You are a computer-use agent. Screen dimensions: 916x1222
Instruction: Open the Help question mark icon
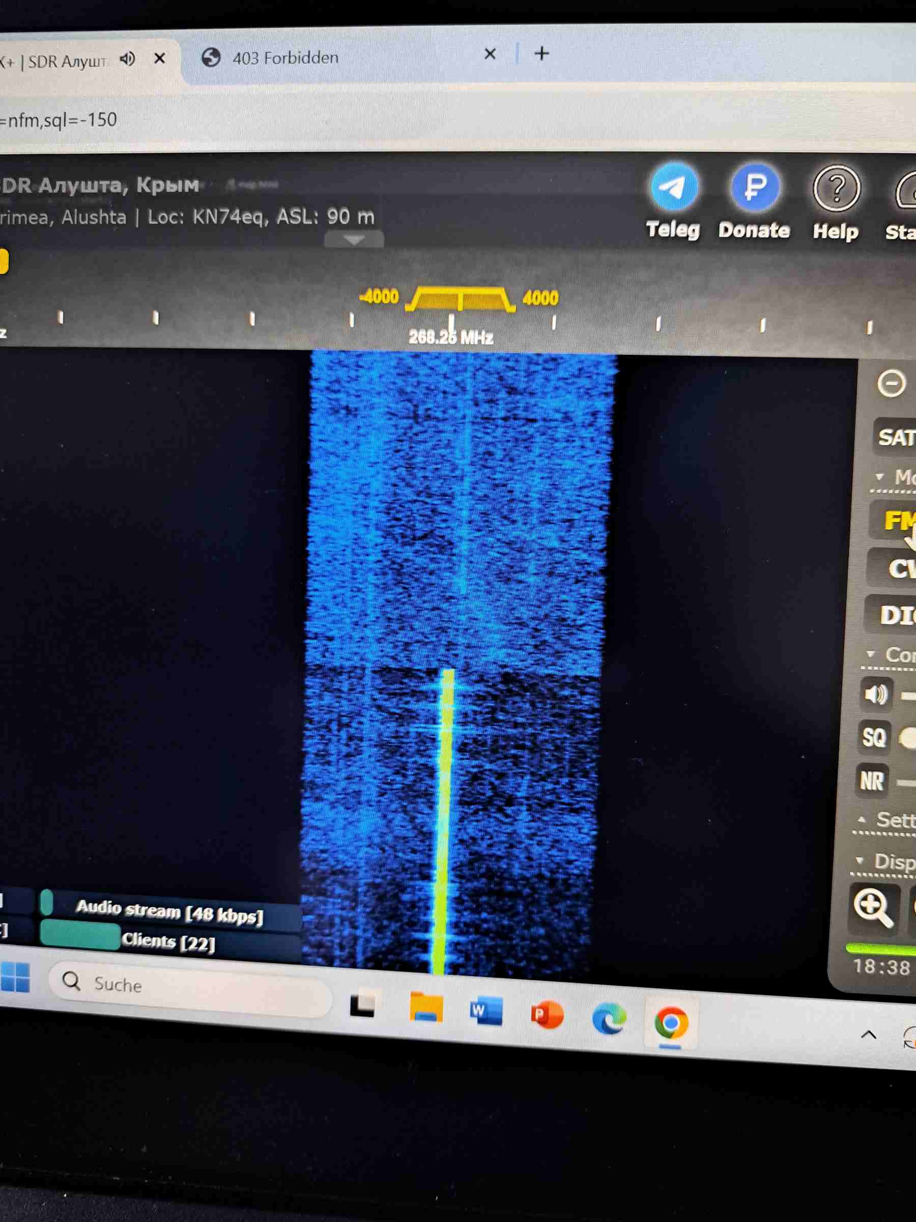tap(836, 189)
